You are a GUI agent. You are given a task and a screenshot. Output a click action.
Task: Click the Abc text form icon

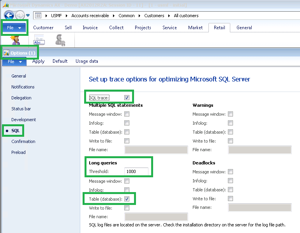pos(39,41)
